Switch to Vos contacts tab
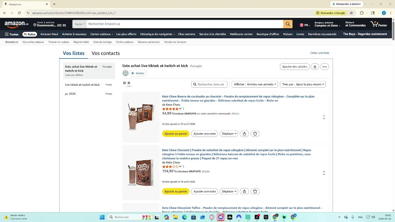The image size is (395, 222). click(x=106, y=53)
